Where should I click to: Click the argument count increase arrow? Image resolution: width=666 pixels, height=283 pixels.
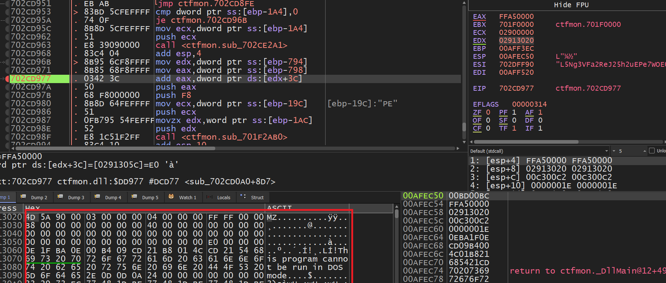point(645,151)
